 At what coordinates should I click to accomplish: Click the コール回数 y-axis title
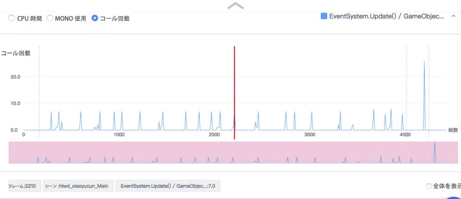click(15, 53)
